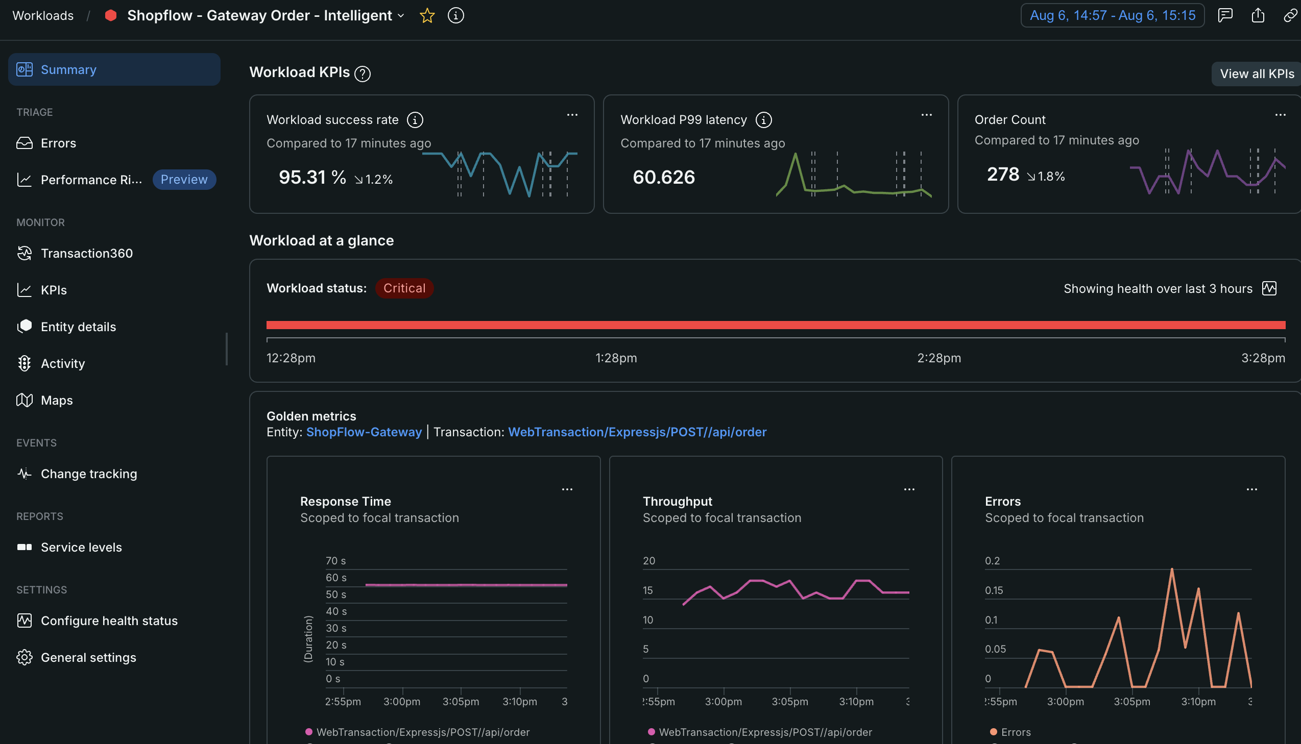Click the share export icon in top bar

pyautogui.click(x=1258, y=15)
